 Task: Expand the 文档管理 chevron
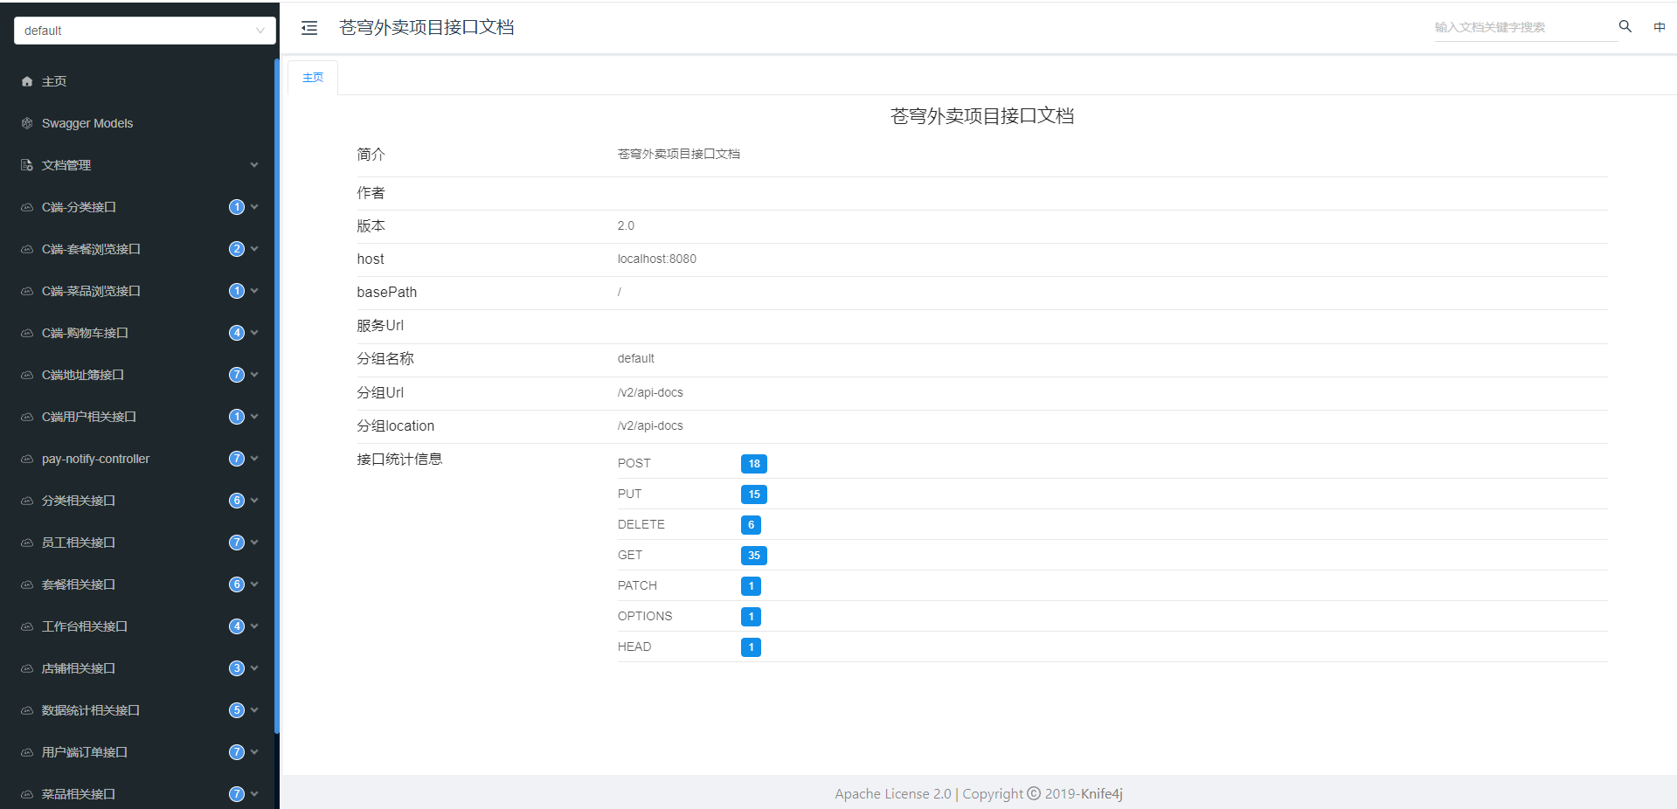point(254,165)
